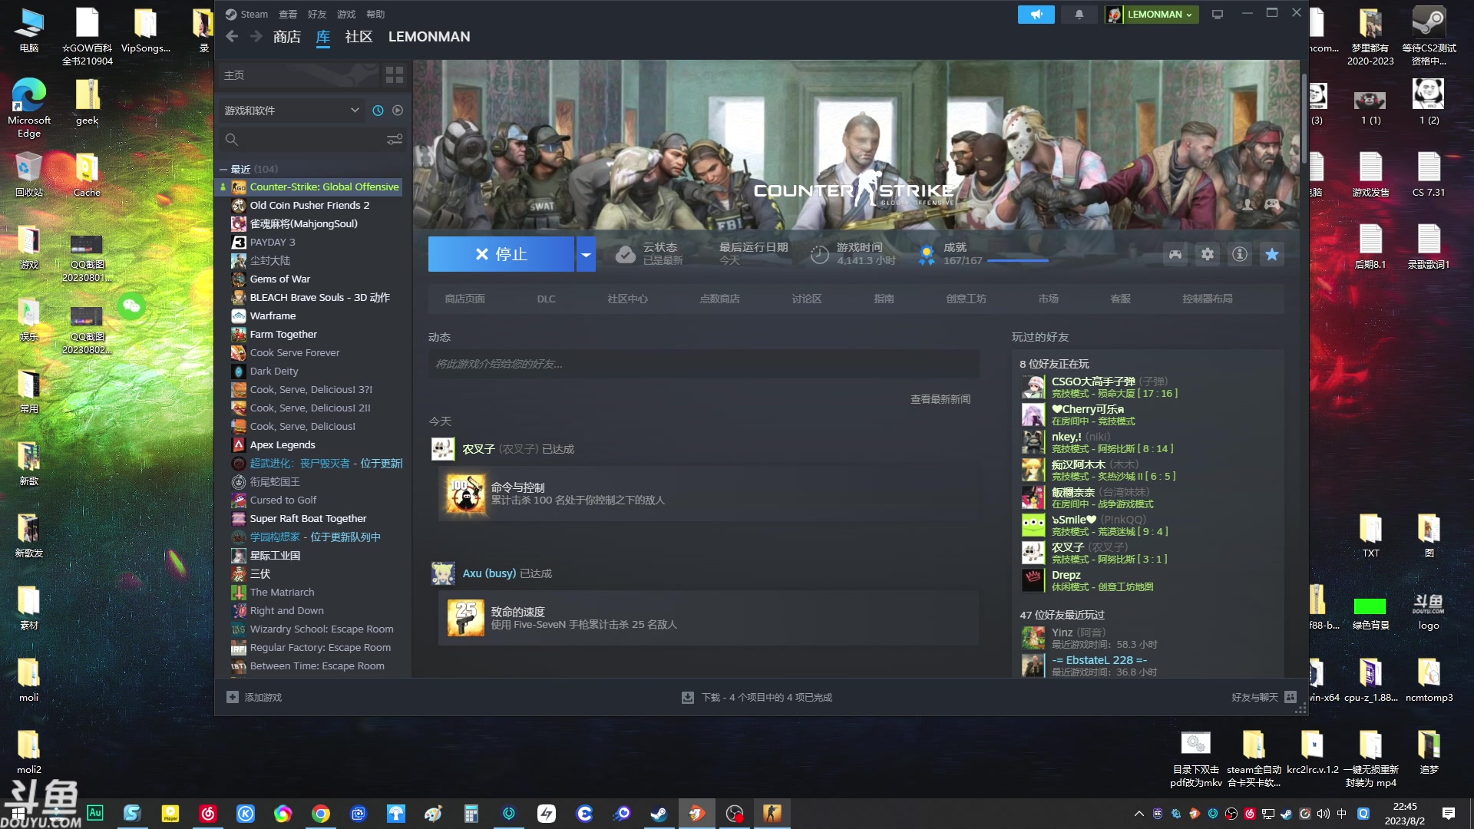Open the 游戏和软件 filter dropdown

(292, 111)
